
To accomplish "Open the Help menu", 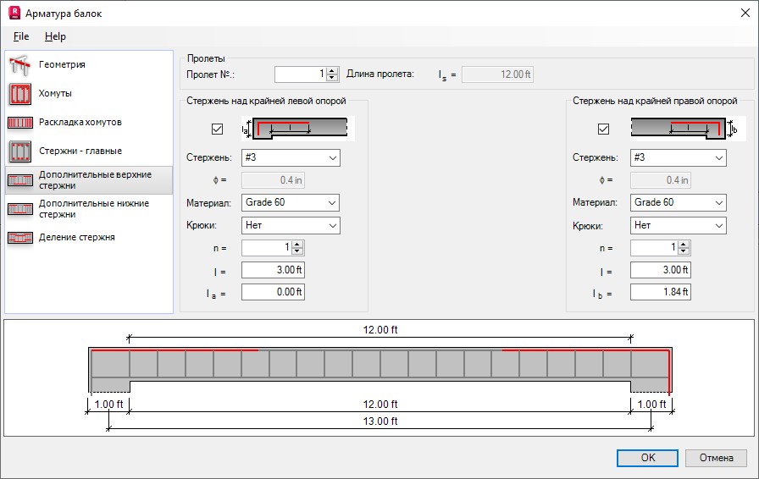I will click(x=55, y=36).
